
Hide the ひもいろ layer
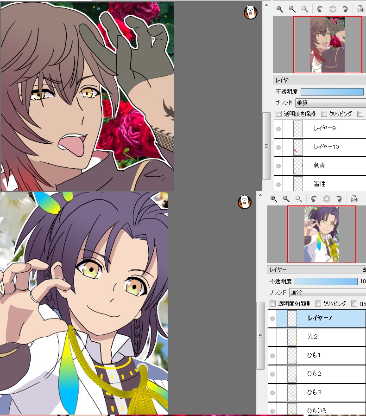pos(272,411)
